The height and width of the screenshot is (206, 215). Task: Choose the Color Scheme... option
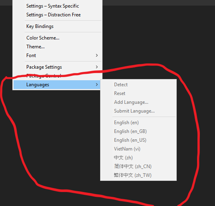pos(57,38)
